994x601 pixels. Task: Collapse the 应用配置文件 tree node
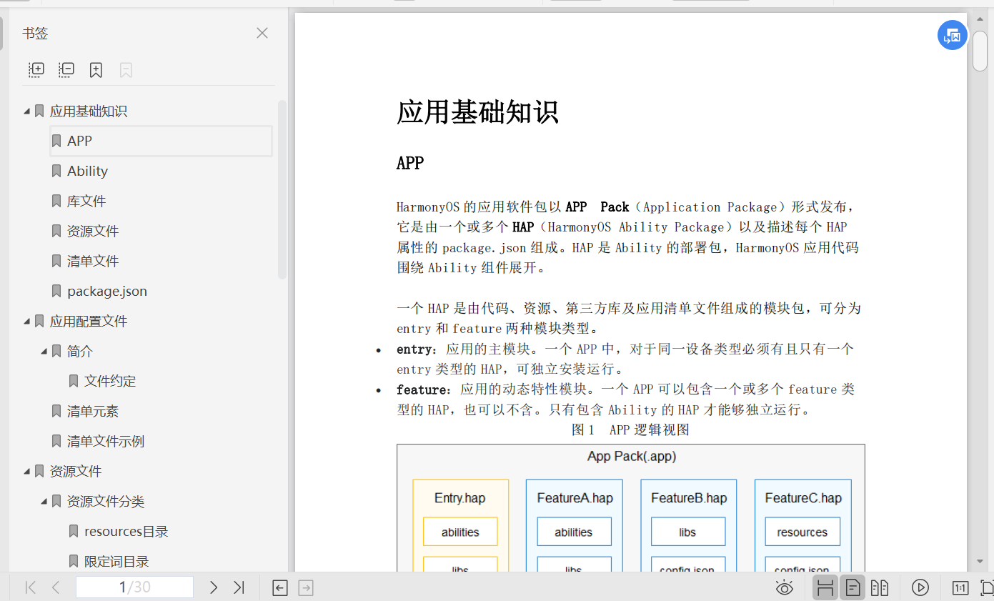tap(27, 322)
